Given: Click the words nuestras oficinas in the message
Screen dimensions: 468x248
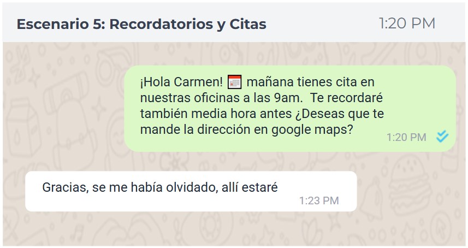Looking at the screenshot, I should pos(191,98).
